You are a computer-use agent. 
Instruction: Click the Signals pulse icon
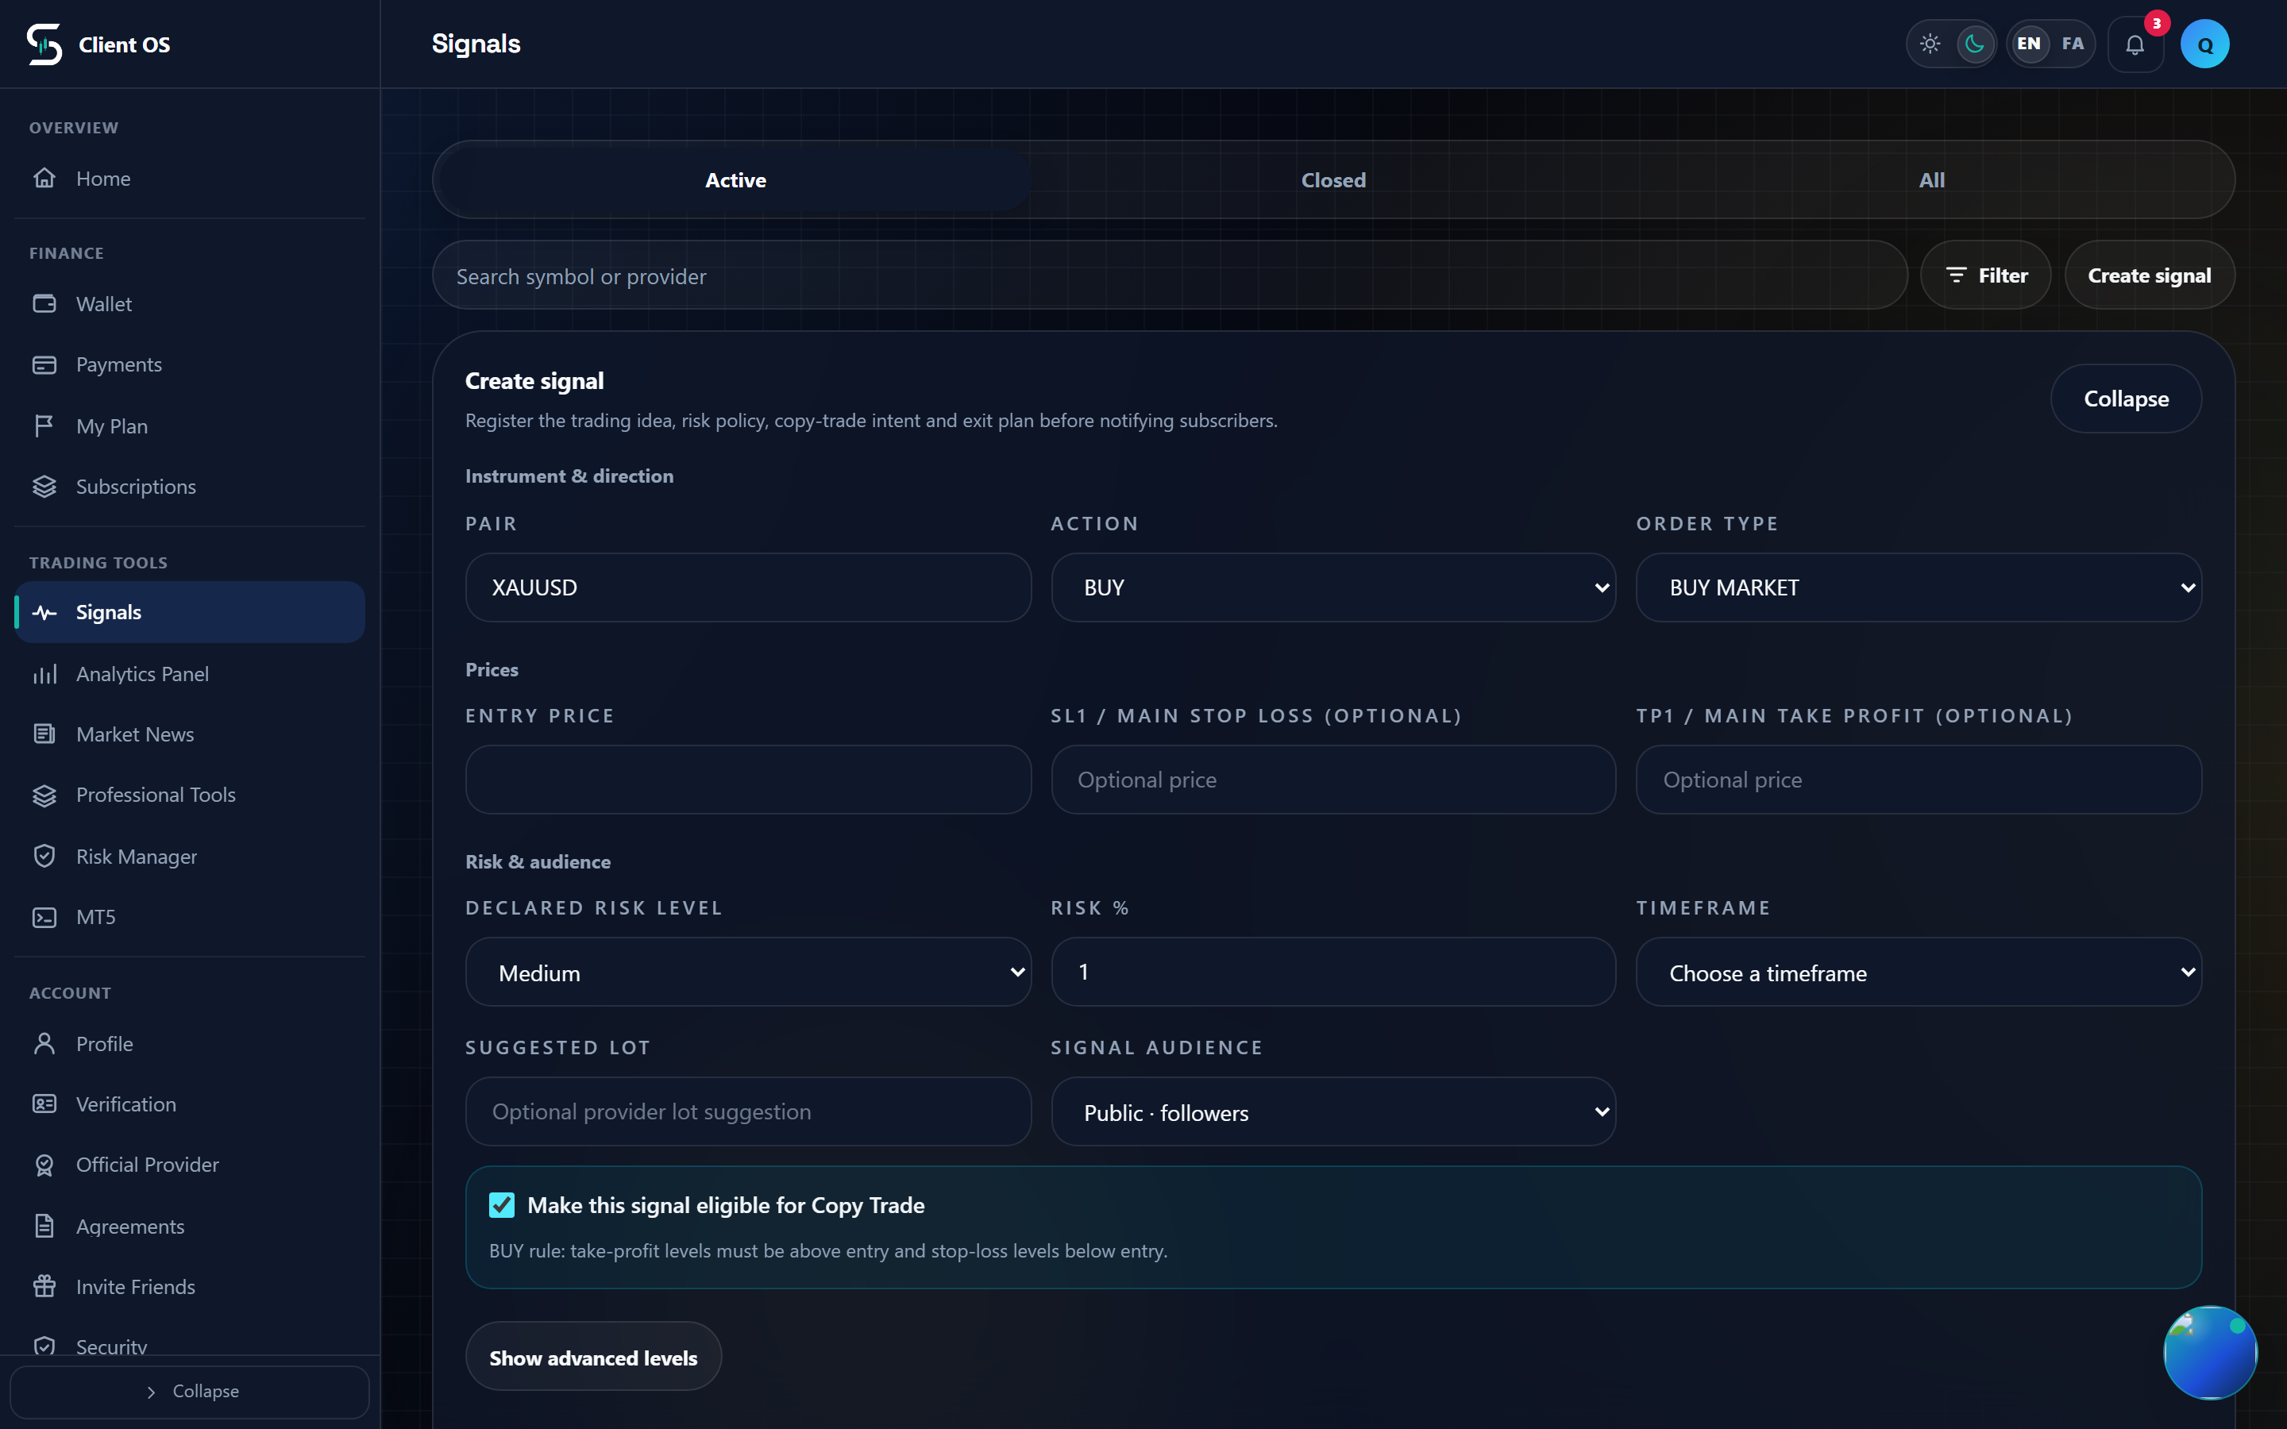click(44, 612)
